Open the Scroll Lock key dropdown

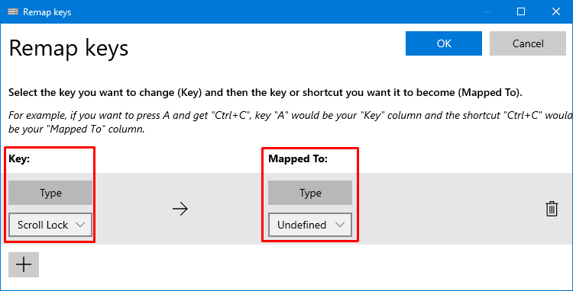(50, 225)
